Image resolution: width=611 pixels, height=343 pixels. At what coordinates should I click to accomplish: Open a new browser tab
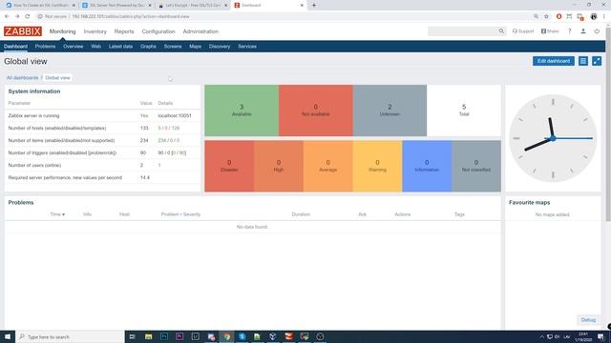coord(314,5)
